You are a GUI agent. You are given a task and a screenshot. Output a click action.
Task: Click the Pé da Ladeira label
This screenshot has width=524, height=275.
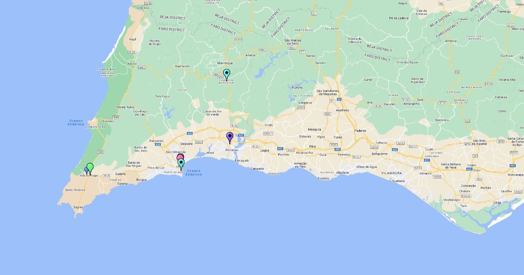398,18
